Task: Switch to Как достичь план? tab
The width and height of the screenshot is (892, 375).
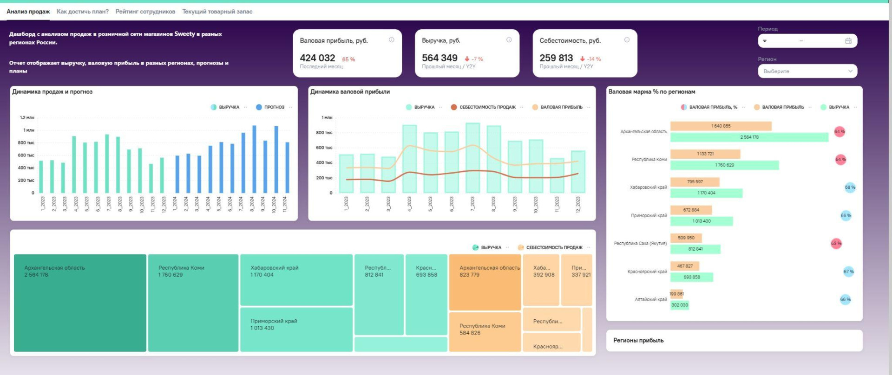Action: (83, 12)
